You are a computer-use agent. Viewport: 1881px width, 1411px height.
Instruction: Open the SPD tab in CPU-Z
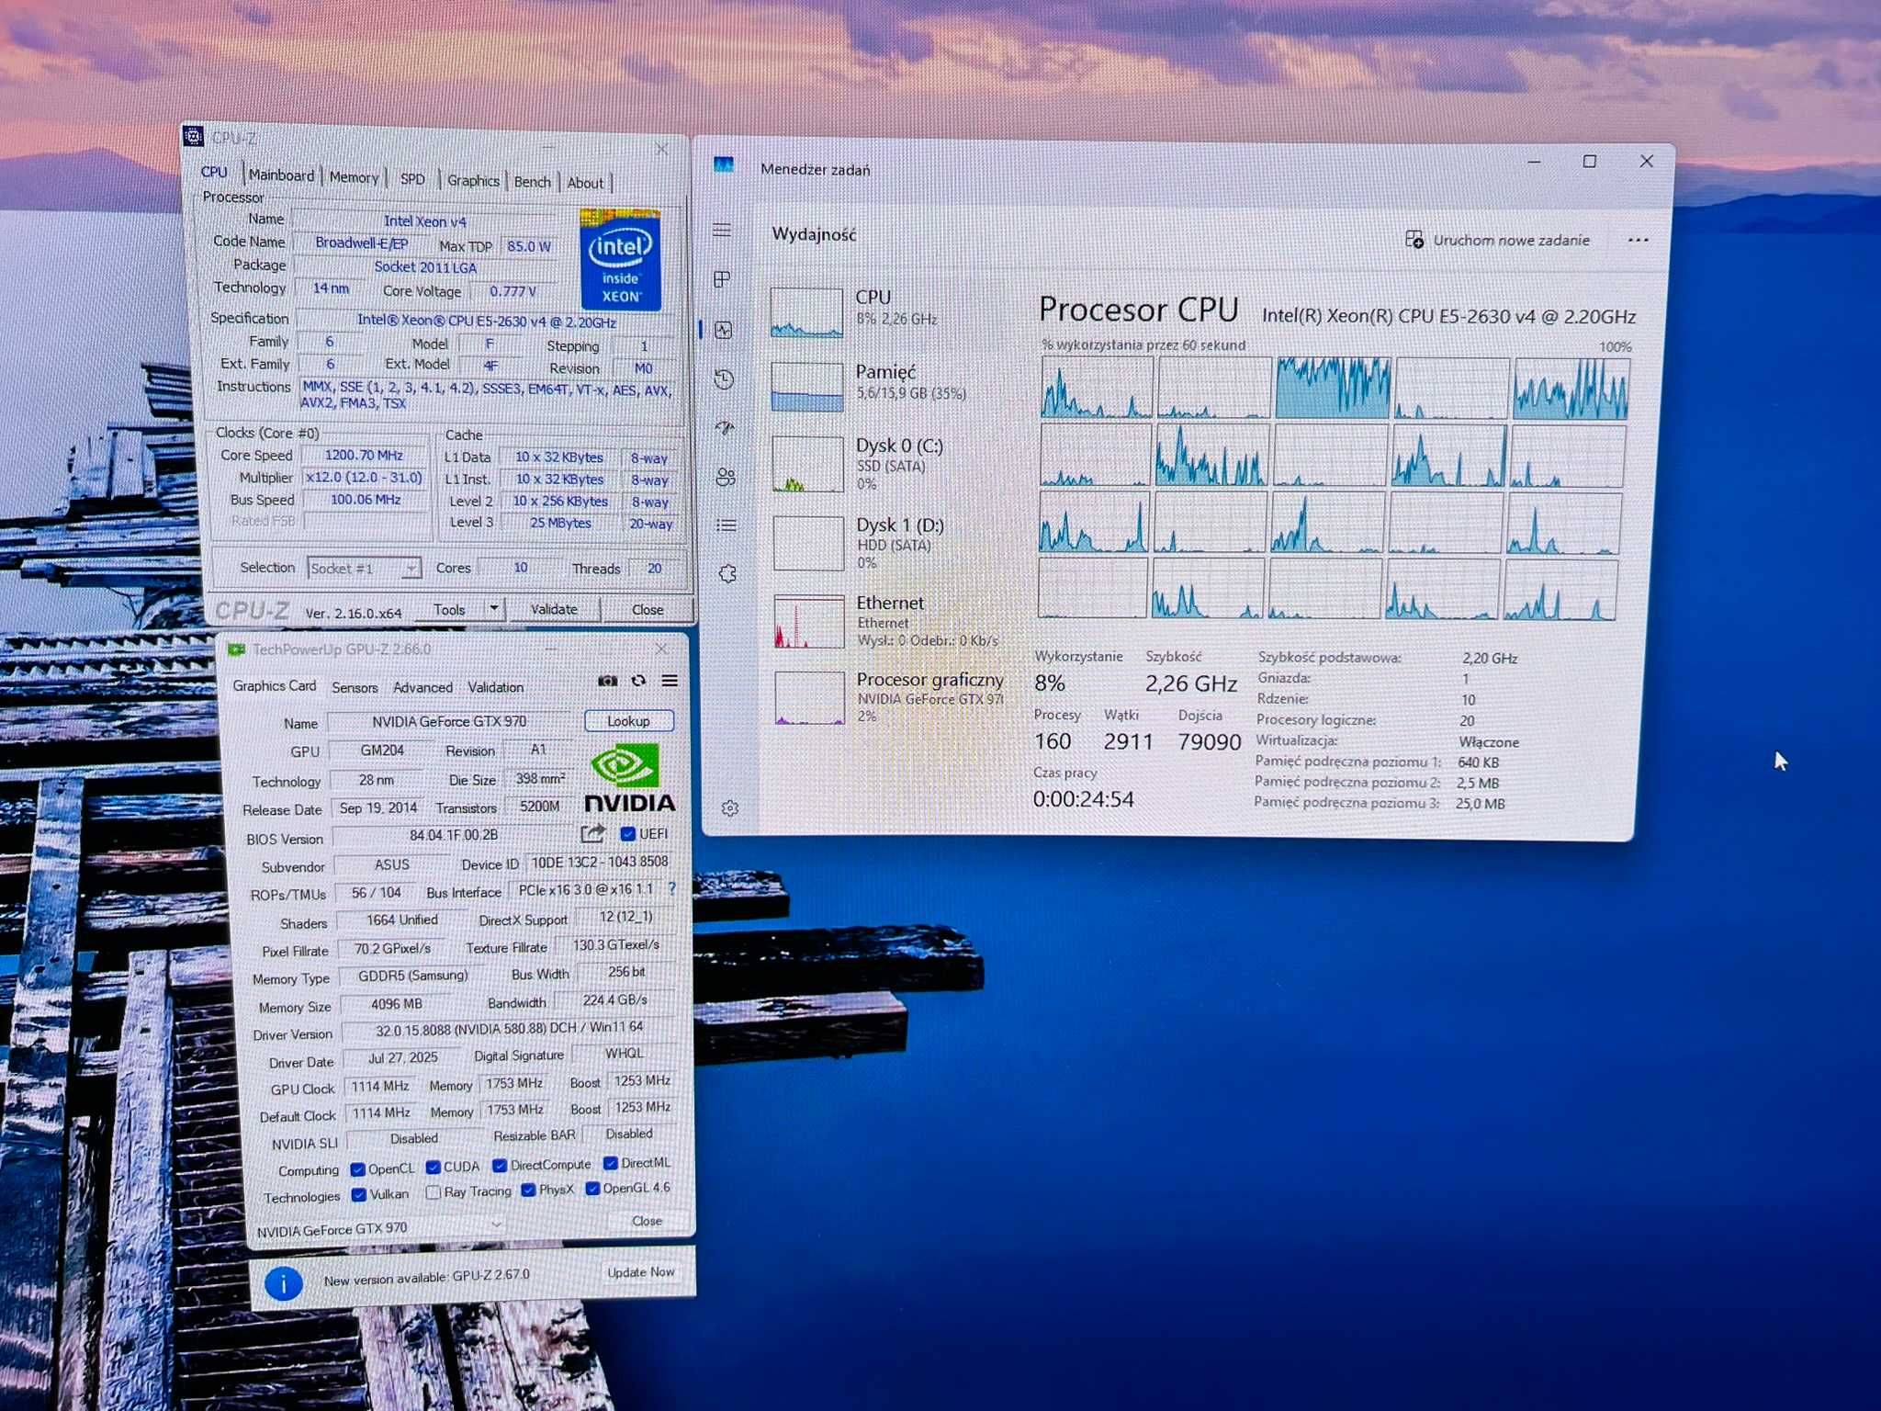412,179
